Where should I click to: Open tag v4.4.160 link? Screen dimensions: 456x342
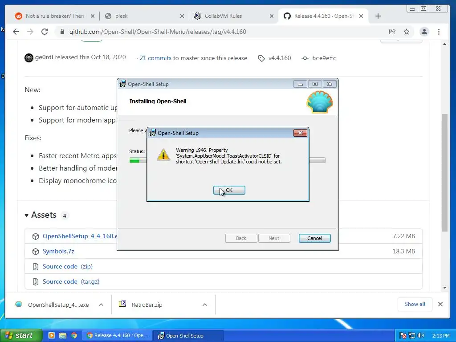point(280,58)
